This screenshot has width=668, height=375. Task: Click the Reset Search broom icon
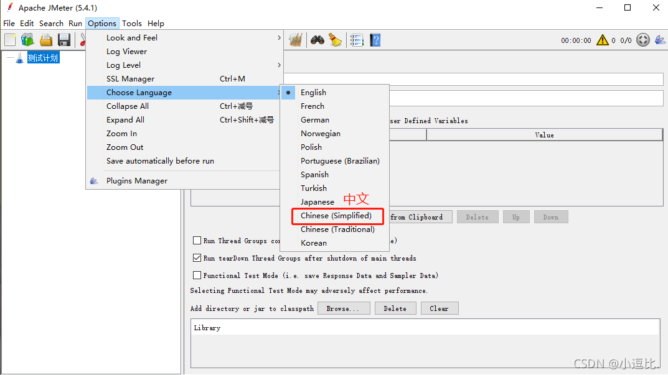click(336, 40)
